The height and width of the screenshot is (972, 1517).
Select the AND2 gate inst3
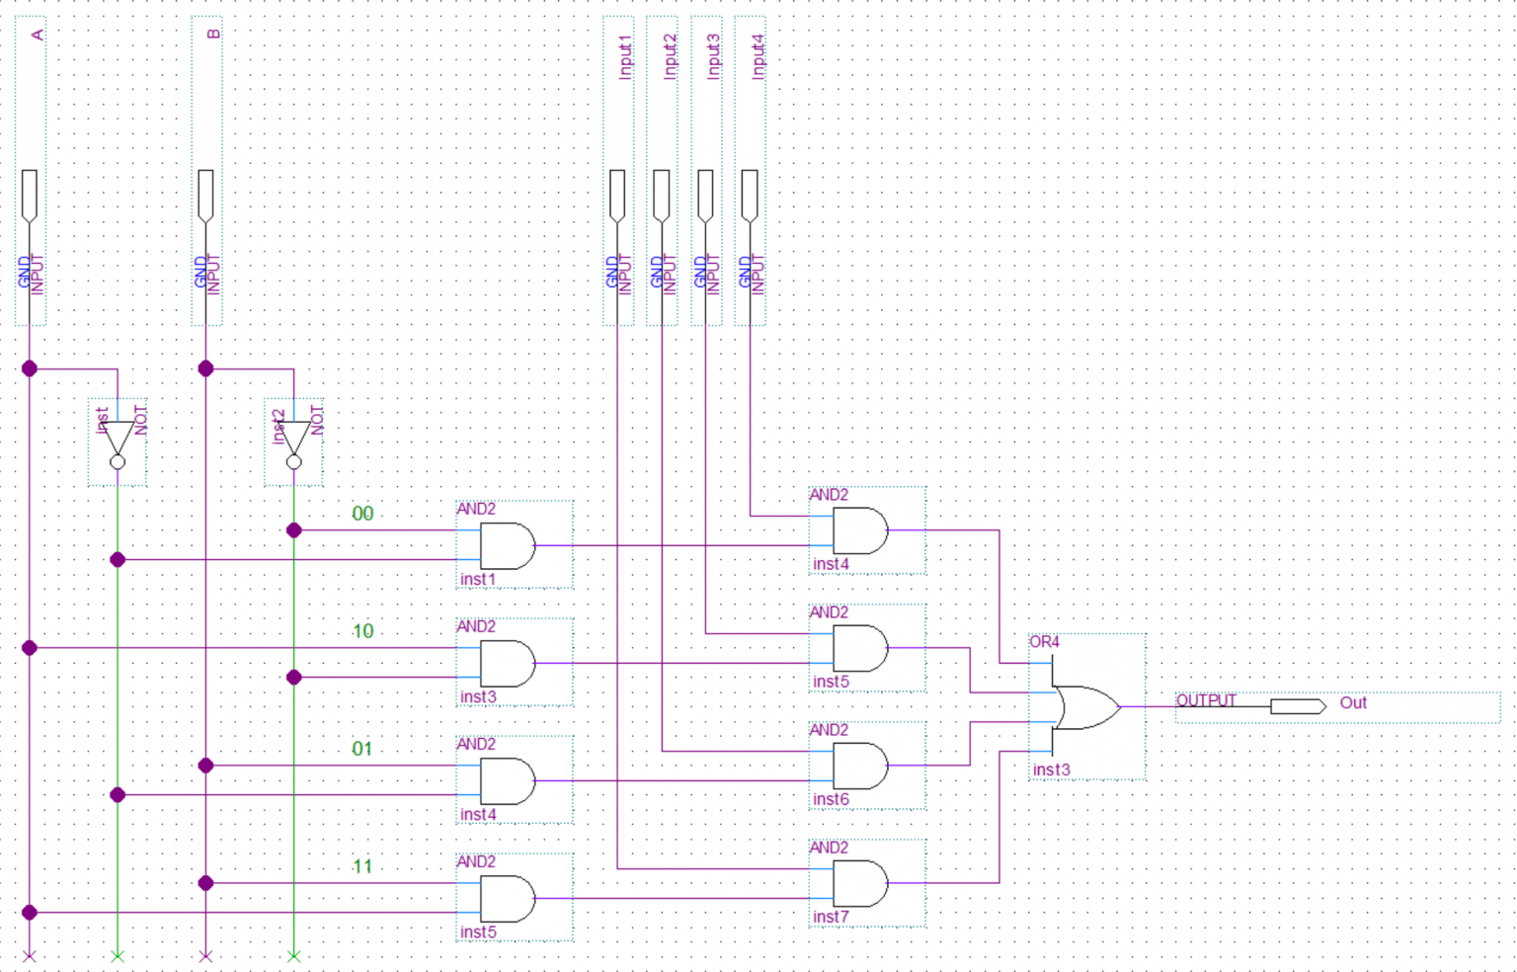point(504,662)
